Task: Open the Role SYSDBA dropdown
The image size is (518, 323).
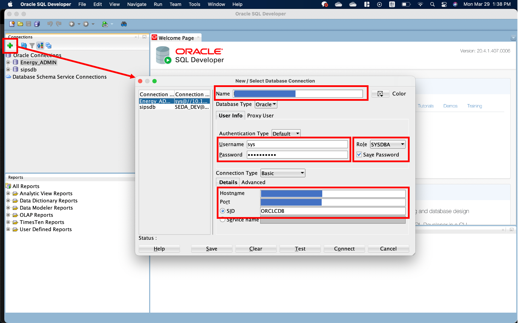Action: point(388,144)
